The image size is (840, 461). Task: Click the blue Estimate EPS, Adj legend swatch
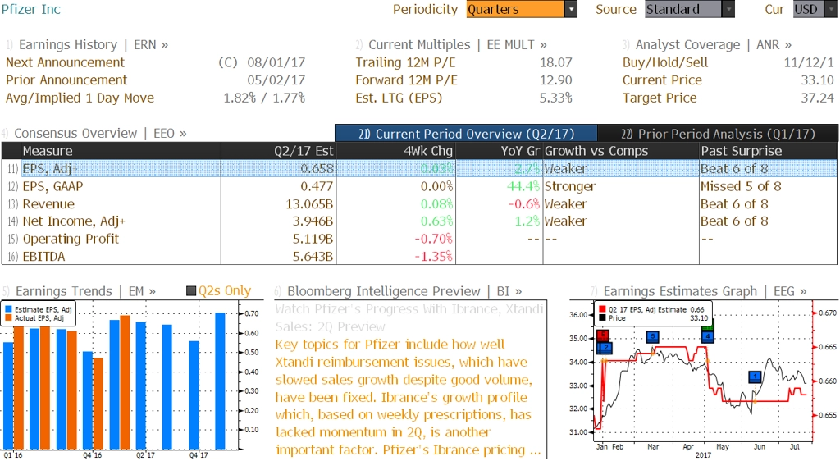8,309
